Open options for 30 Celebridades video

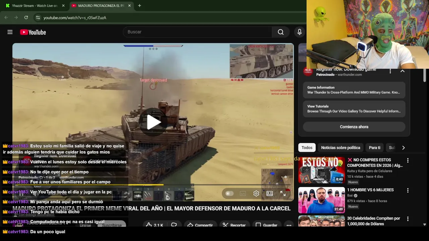pyautogui.click(x=408, y=219)
